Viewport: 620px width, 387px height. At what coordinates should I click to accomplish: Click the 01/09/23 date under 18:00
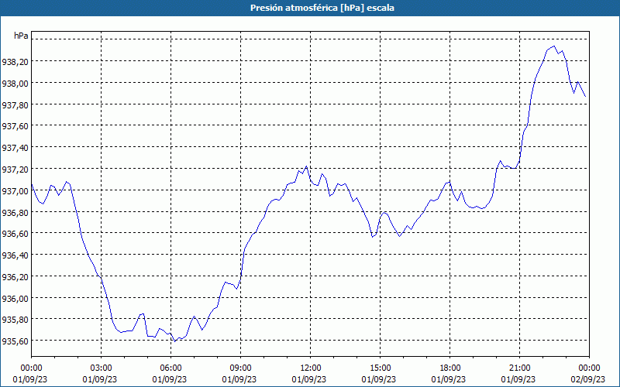click(x=449, y=379)
